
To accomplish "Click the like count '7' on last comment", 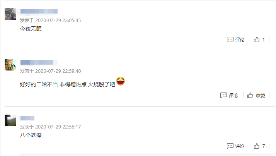I will [x=264, y=146].
